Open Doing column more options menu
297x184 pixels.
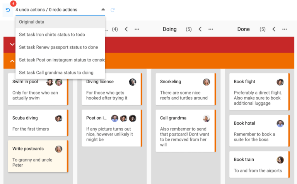[211, 29]
